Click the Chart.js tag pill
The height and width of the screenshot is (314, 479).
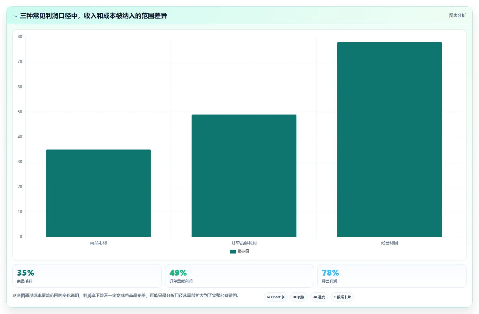coord(276,297)
